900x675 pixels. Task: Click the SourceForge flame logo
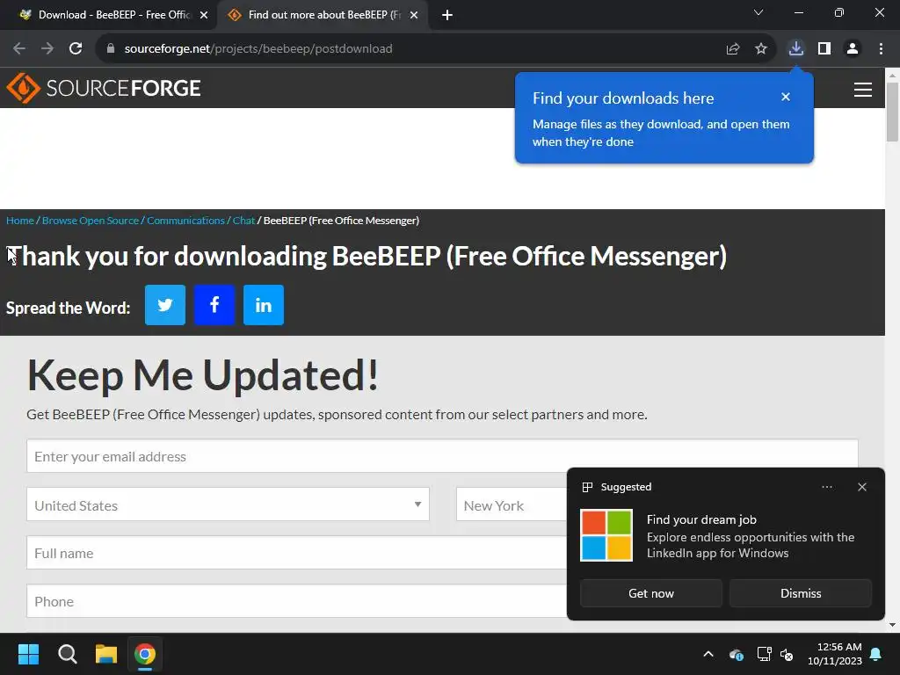coord(23,88)
